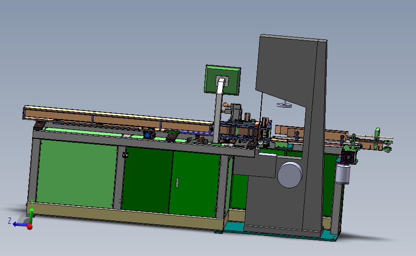Select the two brown cylinders beside the gray block
Viewport: 416px width, 256px height.
tap(227, 108)
